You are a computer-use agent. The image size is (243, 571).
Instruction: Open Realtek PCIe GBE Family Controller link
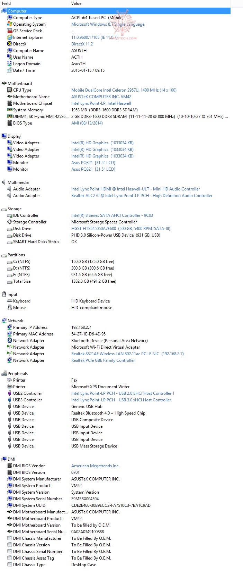click(103, 360)
